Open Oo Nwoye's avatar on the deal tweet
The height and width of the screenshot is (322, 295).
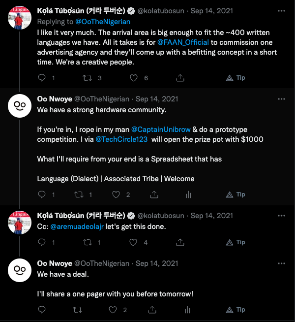pyautogui.click(x=20, y=271)
